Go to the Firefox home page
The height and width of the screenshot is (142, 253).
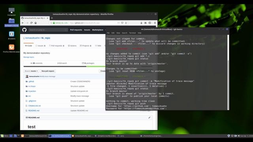(x=36, y=23)
